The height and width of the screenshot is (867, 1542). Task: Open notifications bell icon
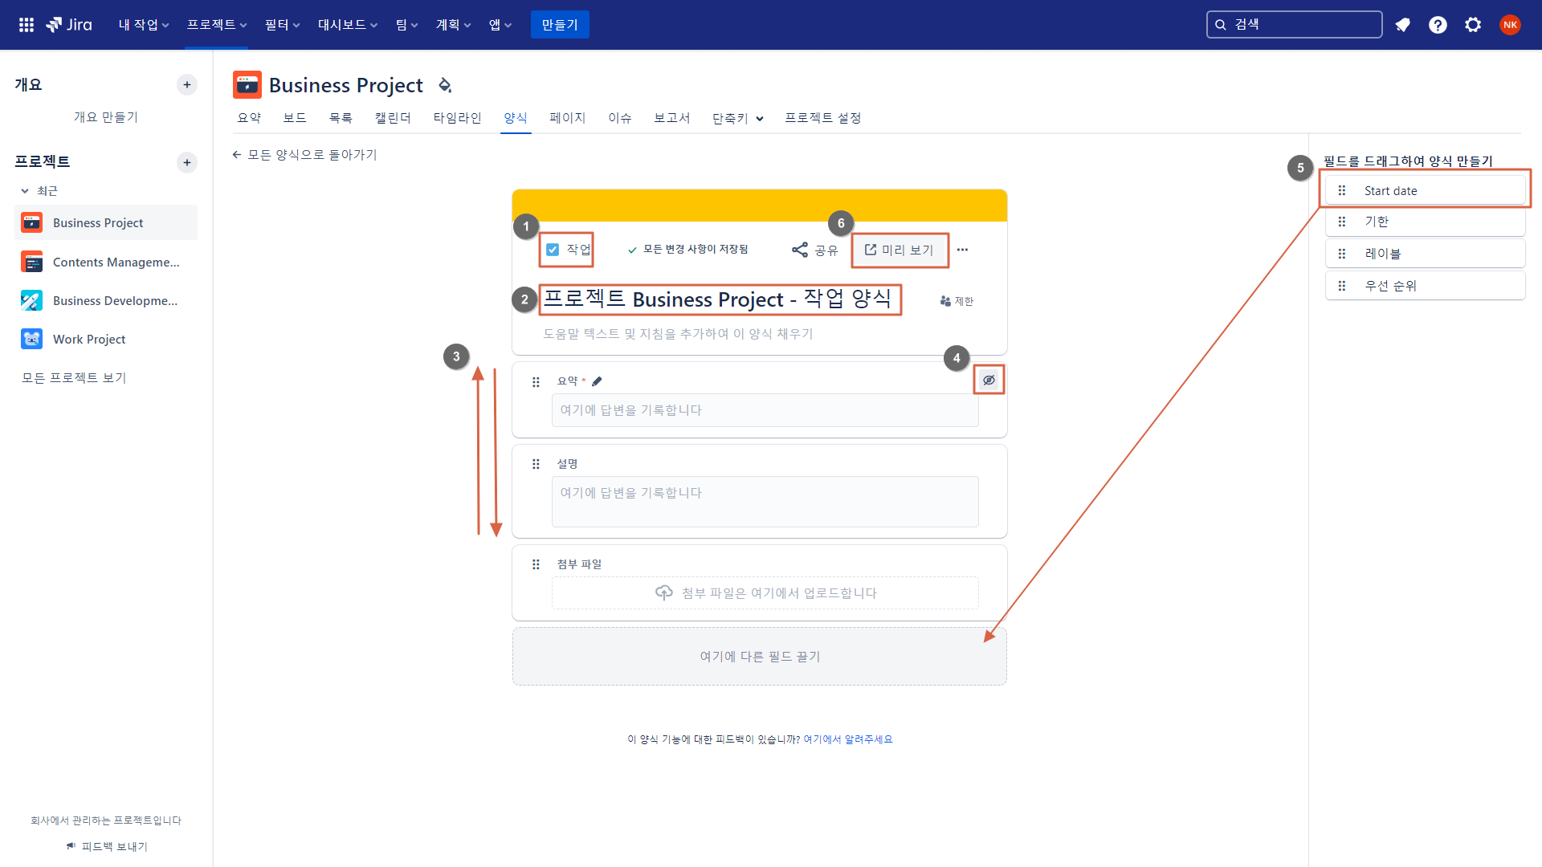pyautogui.click(x=1402, y=25)
